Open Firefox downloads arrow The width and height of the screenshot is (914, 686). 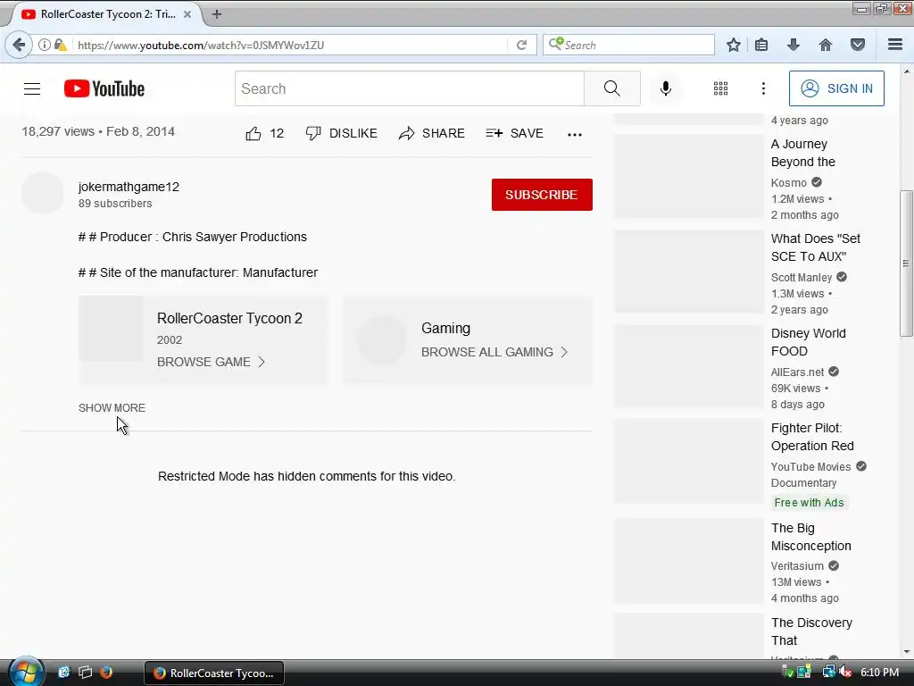tap(794, 45)
